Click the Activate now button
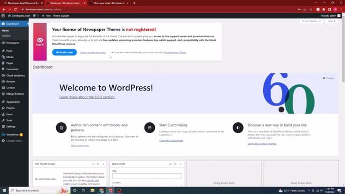The width and height of the screenshot is (345, 194). [x=64, y=52]
